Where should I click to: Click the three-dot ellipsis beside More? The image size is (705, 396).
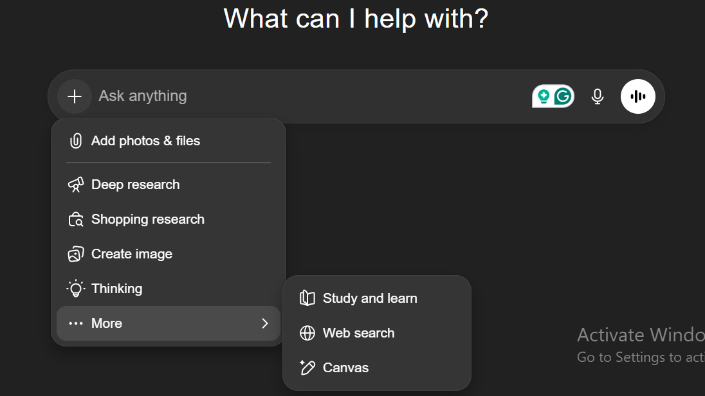coord(76,323)
